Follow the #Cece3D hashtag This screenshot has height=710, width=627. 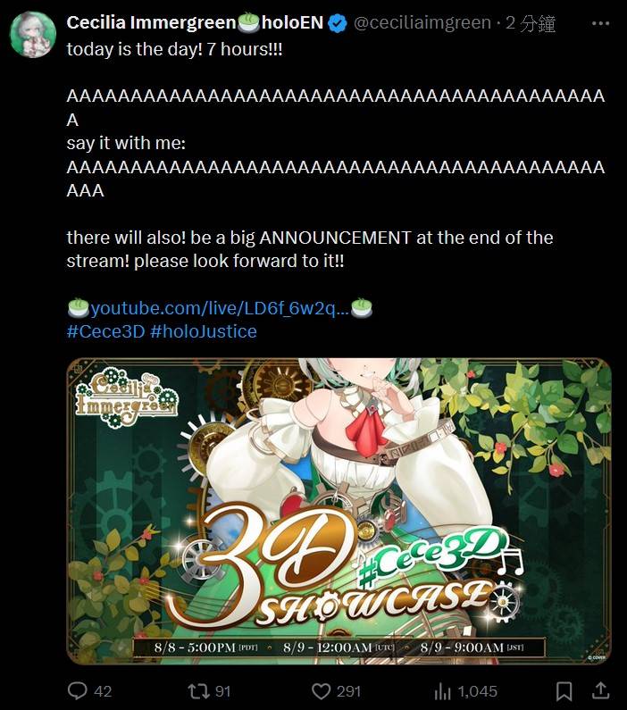pos(105,331)
